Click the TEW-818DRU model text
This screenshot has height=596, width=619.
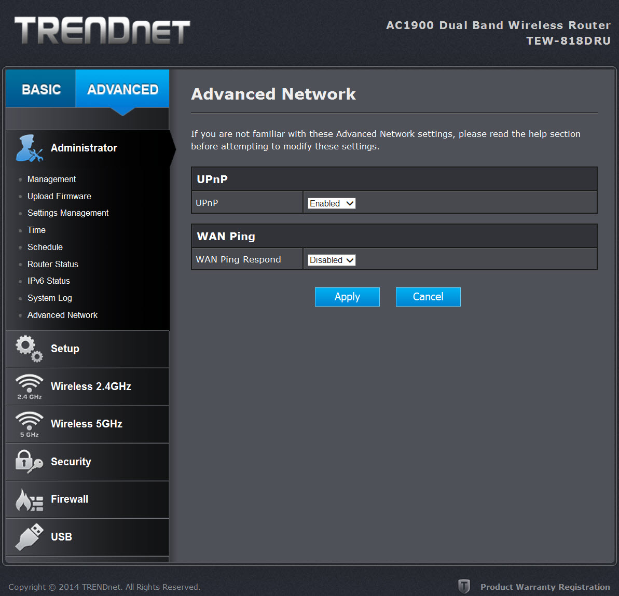(x=569, y=40)
